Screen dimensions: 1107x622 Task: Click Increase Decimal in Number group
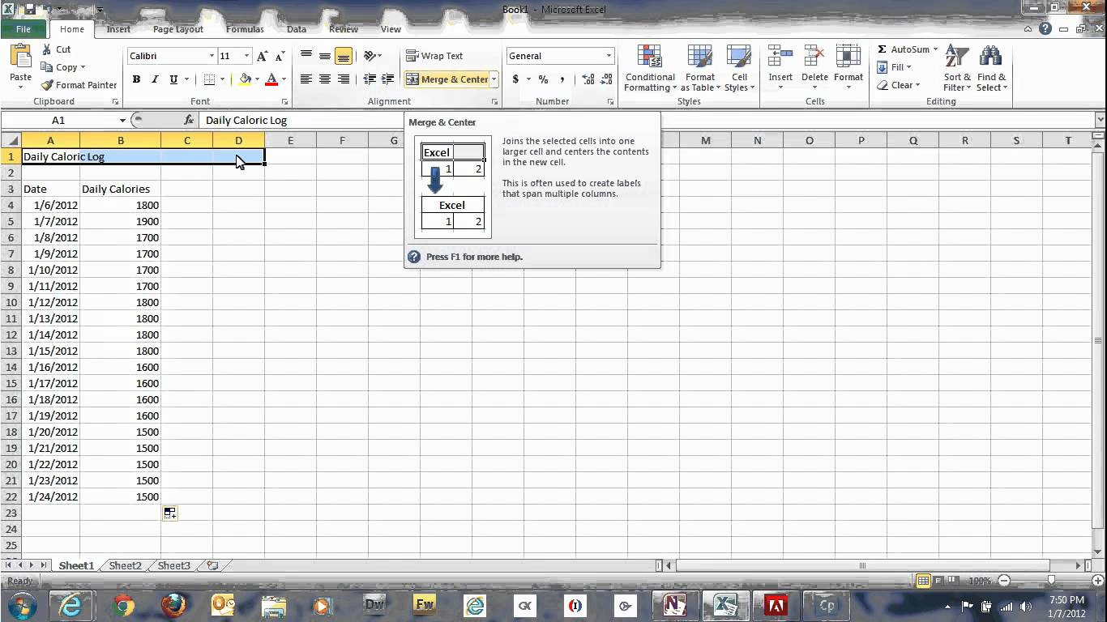(588, 79)
